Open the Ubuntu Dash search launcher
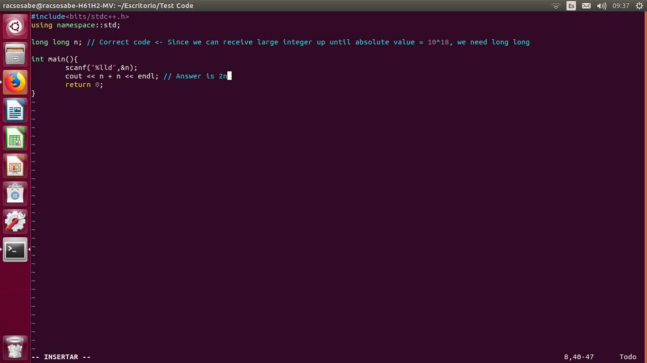 [15, 26]
